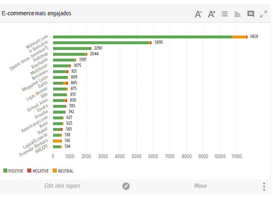
Task: Switch to the bar chart view icon
Action: [x=237, y=14]
